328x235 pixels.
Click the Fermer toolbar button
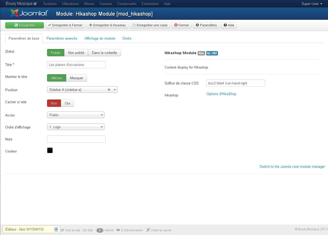pyautogui.click(x=182, y=25)
